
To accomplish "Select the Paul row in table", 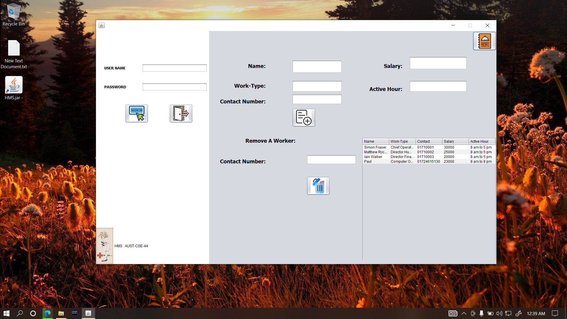I will click(368, 162).
